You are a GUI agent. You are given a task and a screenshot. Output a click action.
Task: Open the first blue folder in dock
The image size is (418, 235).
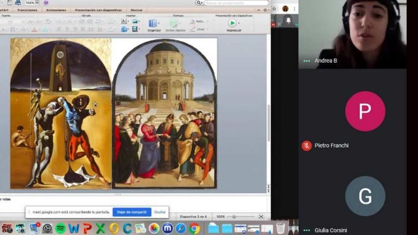[214, 228]
